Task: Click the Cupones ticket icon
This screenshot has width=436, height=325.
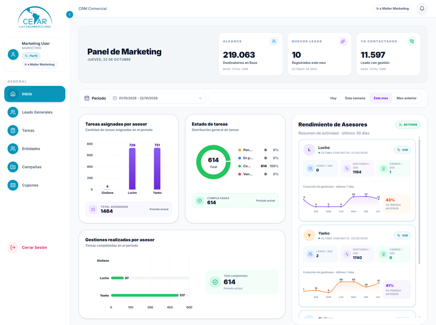Action: 13,185
